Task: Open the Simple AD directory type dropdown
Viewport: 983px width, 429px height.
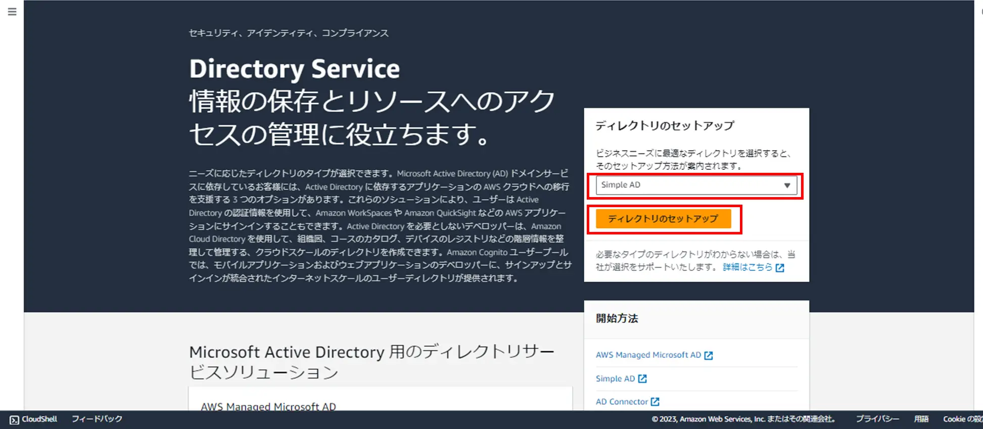Action: click(696, 185)
